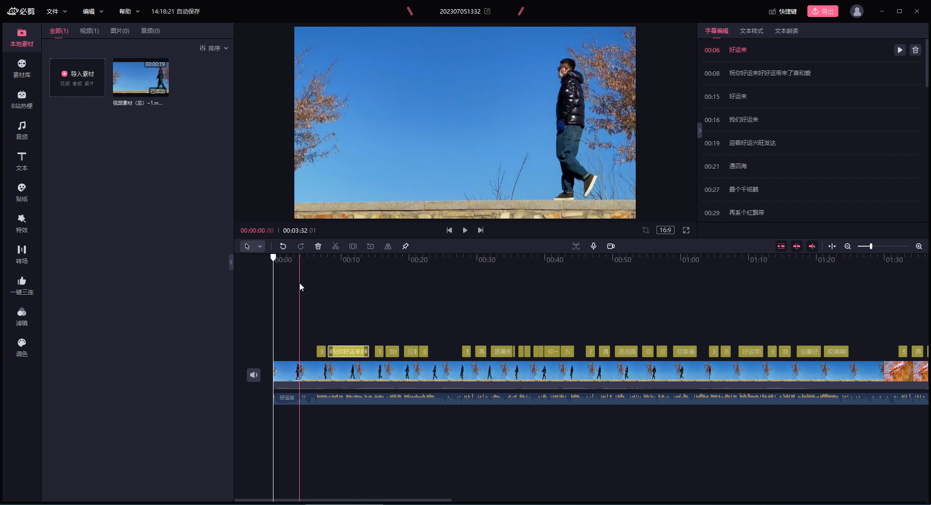Open the 转场 transitions panel
The width and height of the screenshot is (931, 505).
(x=22, y=254)
